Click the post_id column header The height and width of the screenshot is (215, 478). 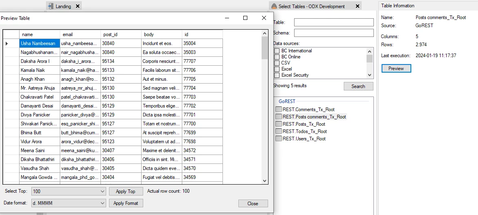point(121,34)
